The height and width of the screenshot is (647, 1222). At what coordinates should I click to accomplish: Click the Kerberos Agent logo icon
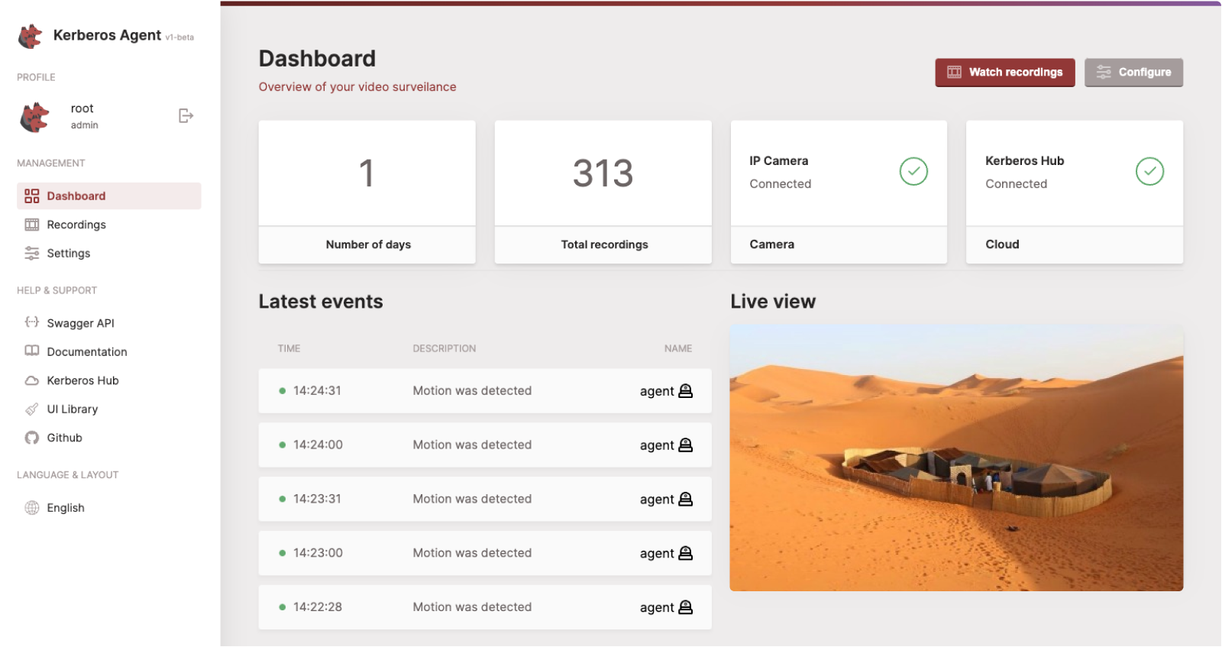point(31,36)
